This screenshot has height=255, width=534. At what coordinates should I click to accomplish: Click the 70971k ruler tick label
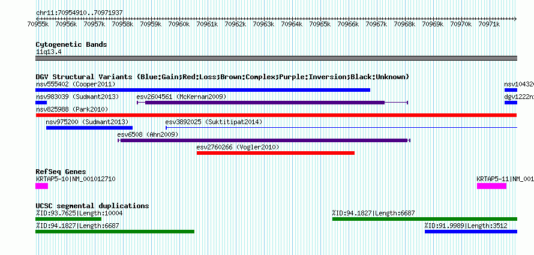click(x=489, y=24)
